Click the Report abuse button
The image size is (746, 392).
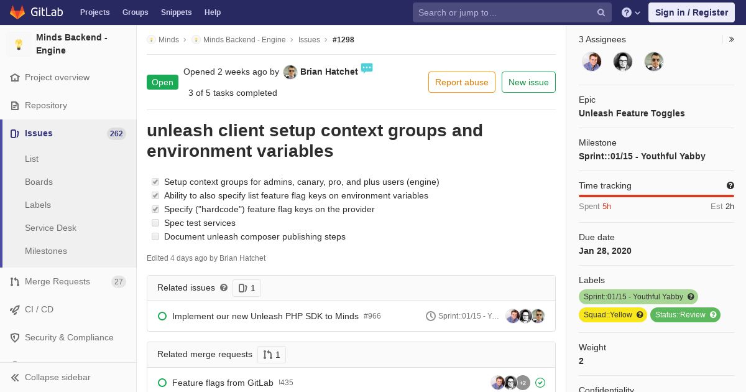click(462, 82)
